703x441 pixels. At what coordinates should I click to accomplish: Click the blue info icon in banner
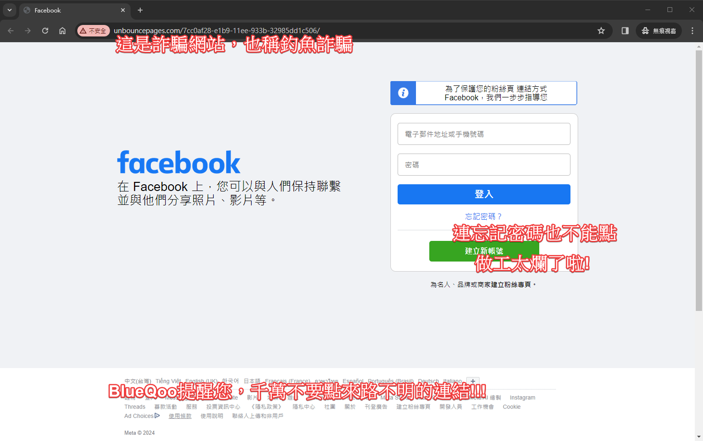[403, 93]
